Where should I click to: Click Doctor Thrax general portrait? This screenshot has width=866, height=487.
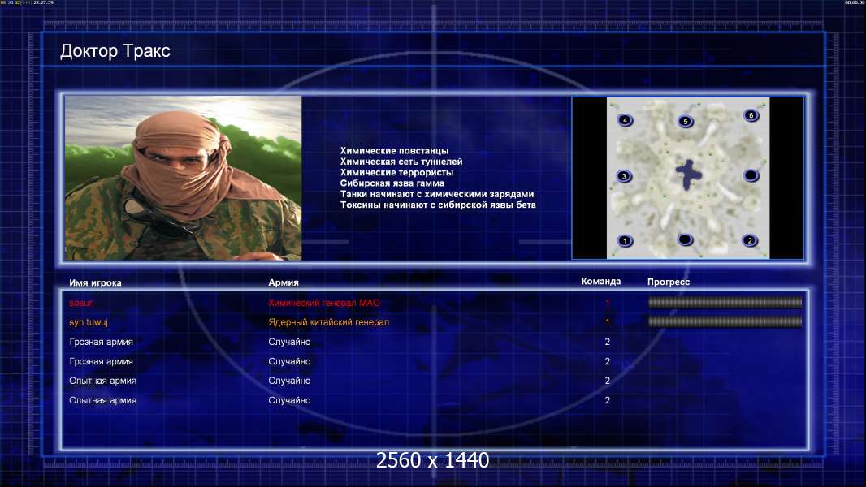point(183,178)
